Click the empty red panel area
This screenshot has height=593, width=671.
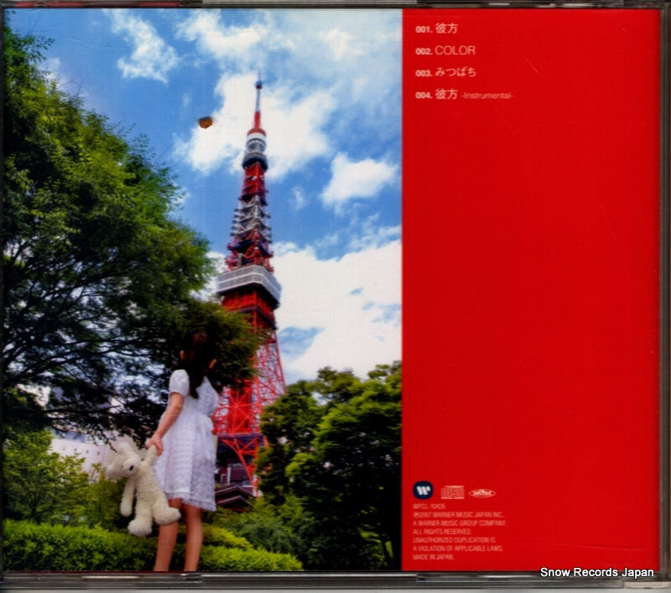pos(537,294)
